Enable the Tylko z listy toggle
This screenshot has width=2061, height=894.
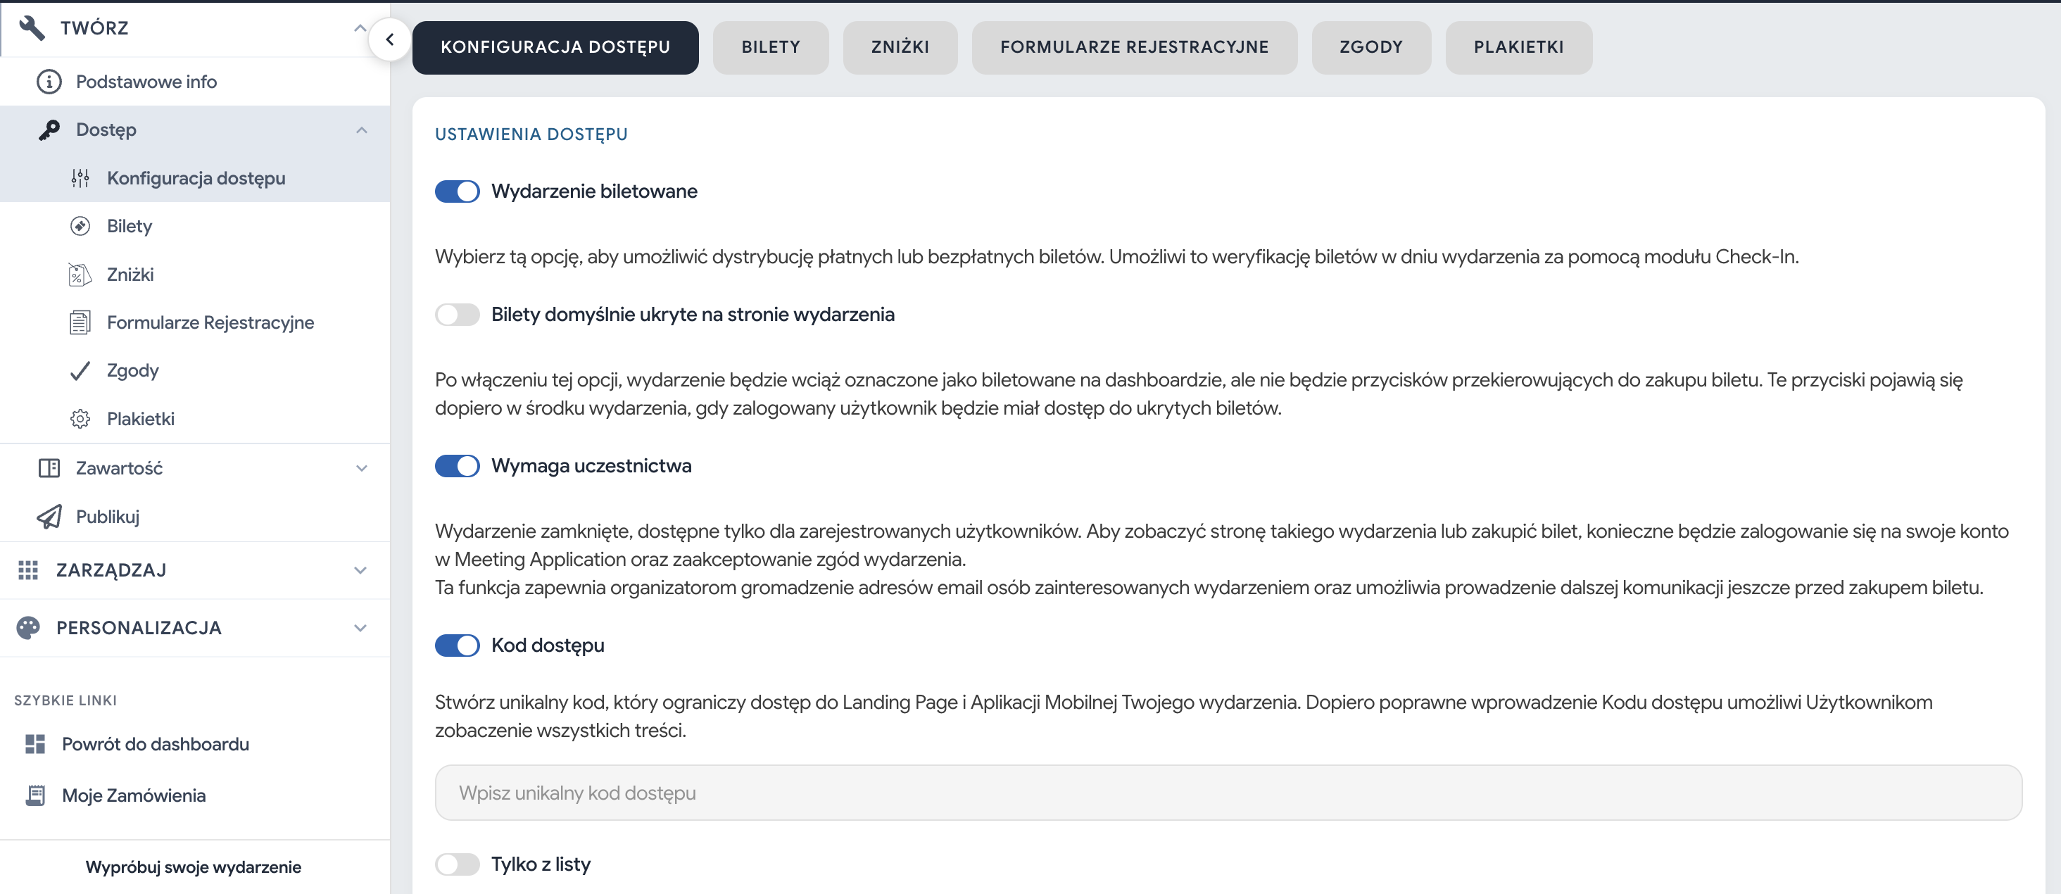(x=457, y=864)
